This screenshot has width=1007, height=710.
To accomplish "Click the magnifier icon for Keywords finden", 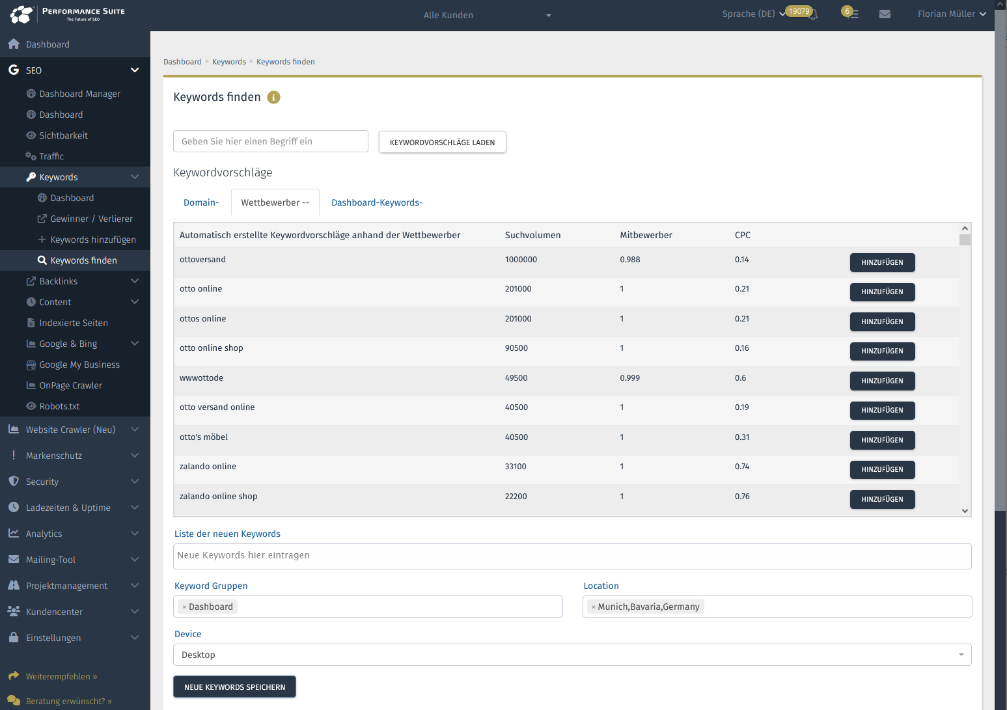I will (x=42, y=260).
